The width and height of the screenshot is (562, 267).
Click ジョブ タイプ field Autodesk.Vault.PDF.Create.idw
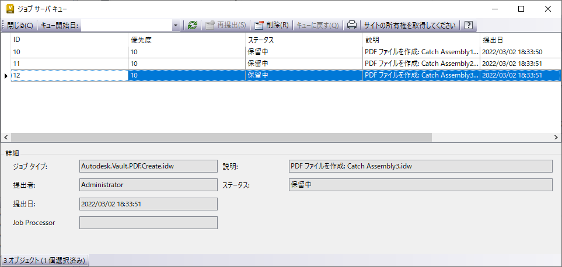(x=148, y=166)
